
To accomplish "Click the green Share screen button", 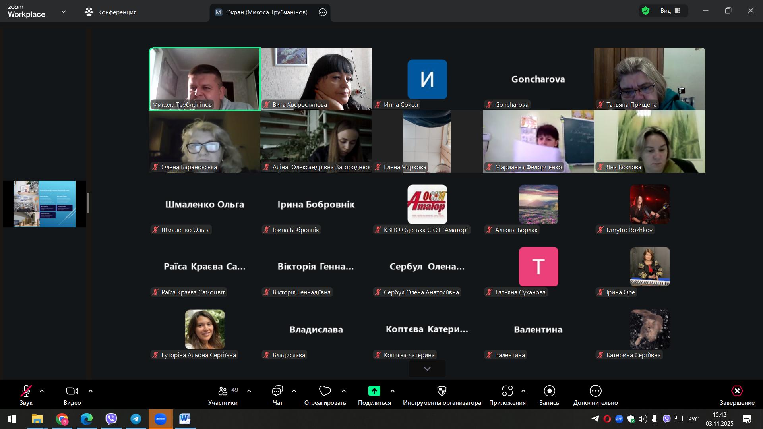I will tap(374, 391).
